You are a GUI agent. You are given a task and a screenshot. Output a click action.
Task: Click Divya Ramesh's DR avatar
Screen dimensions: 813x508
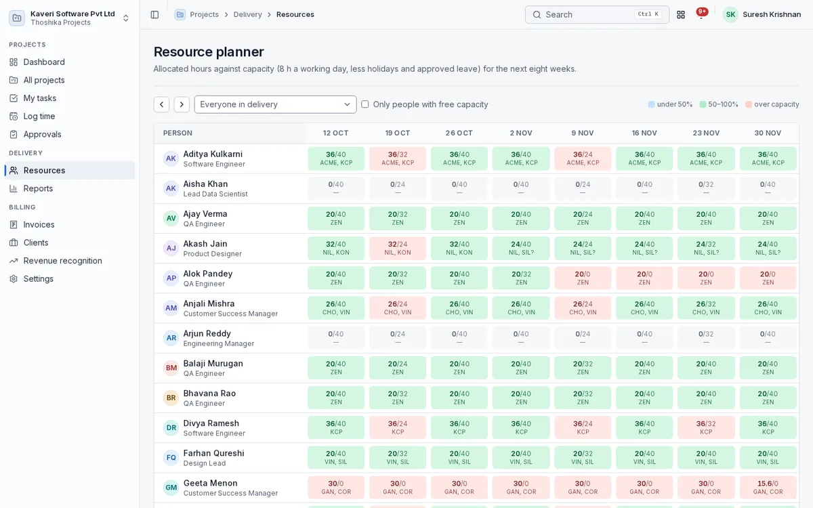171,427
